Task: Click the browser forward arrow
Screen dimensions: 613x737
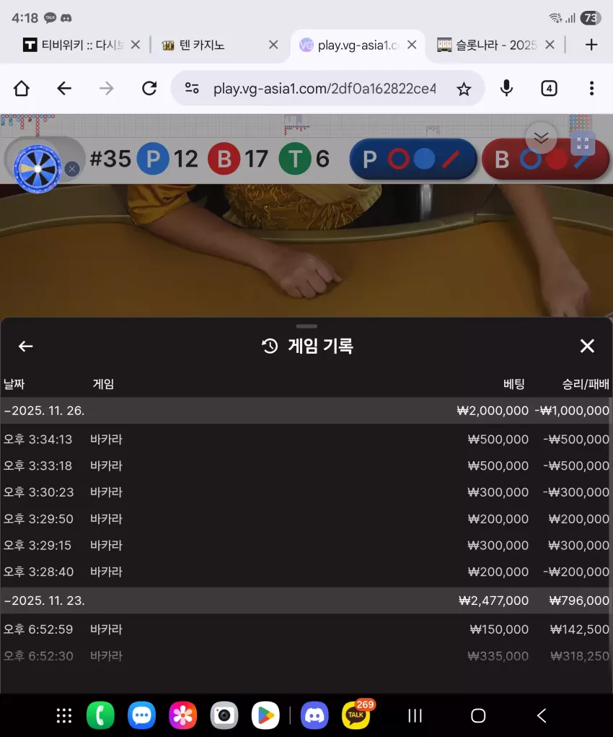Action: tap(107, 88)
